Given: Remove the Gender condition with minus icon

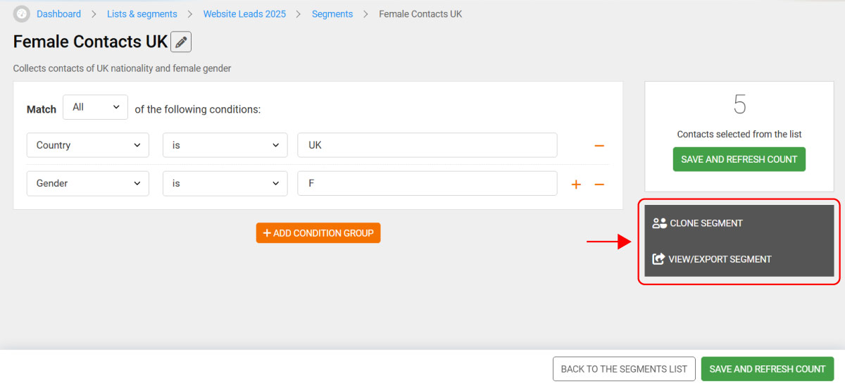Looking at the screenshot, I should tap(599, 184).
